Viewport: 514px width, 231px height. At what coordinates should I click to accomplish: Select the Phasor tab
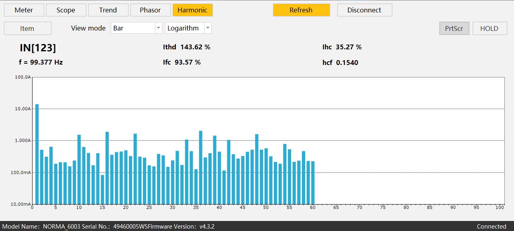point(150,10)
